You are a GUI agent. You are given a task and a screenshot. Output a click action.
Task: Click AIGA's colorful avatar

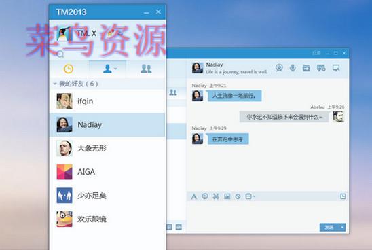(x=64, y=172)
